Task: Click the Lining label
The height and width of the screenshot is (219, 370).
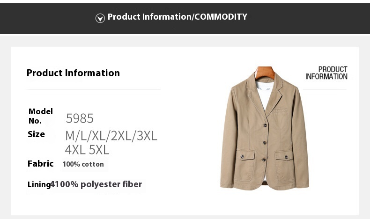Action: 39,184
